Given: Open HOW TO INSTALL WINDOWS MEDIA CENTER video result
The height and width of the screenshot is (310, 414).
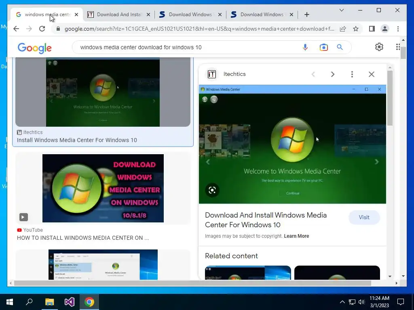Looking at the screenshot, I should (83, 238).
